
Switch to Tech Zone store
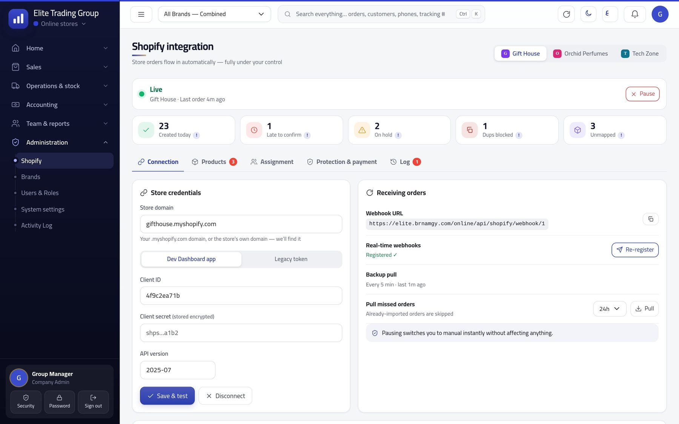[x=640, y=54]
